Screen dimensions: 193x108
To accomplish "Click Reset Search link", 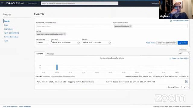I will pos(151,43).
